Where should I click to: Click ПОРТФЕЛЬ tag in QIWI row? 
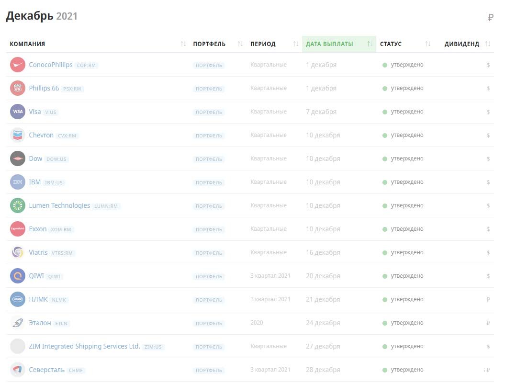tap(209, 276)
